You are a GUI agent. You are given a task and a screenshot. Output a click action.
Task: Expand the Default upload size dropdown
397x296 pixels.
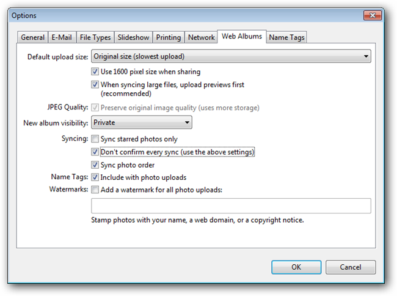[231, 57]
